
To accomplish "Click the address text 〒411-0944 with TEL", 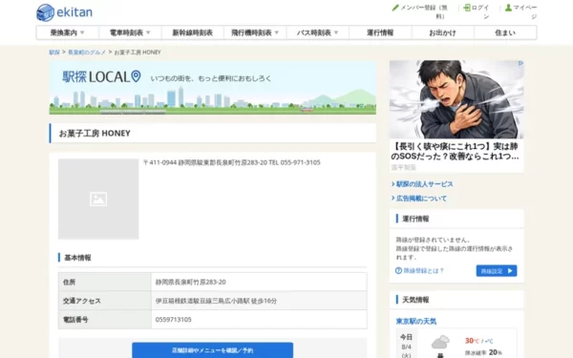I will click(232, 162).
